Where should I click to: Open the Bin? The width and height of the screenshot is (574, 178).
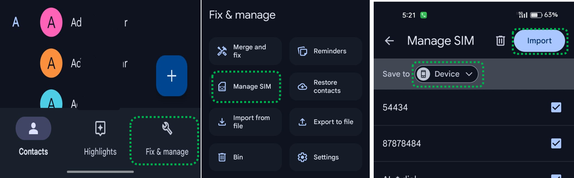click(245, 157)
